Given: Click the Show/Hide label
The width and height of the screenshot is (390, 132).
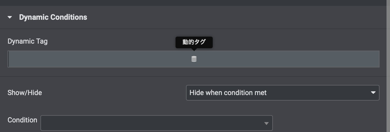Looking at the screenshot, I should point(25,93).
